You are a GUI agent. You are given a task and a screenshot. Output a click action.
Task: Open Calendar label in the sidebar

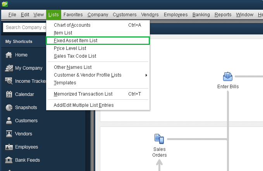click(x=24, y=94)
